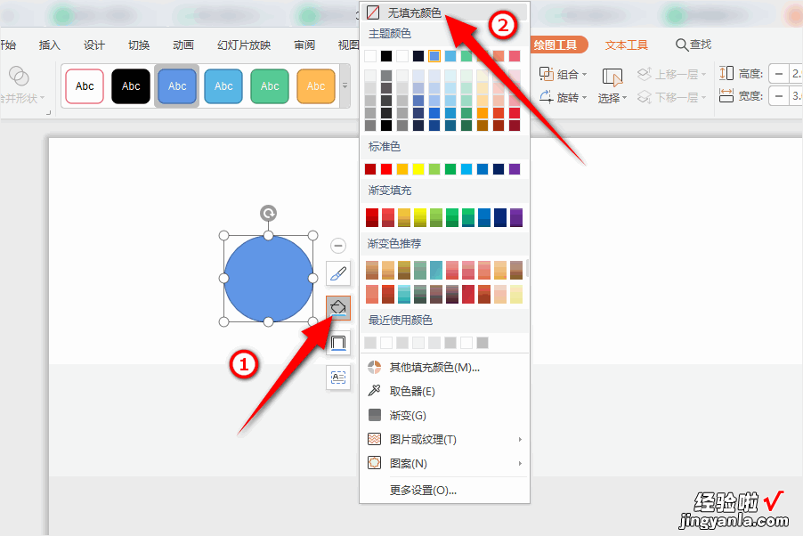Apply the orange Abc shape style
The image size is (803, 536).
pyautogui.click(x=315, y=86)
